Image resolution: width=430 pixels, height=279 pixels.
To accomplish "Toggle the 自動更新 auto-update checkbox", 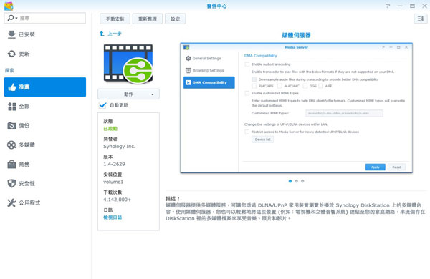I will pos(102,105).
